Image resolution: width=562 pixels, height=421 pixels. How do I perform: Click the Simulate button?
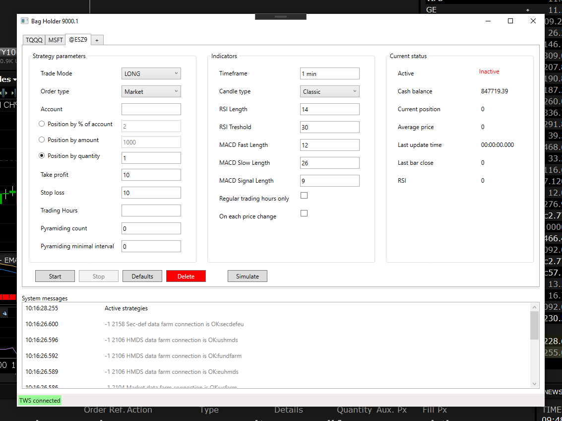[248, 276]
